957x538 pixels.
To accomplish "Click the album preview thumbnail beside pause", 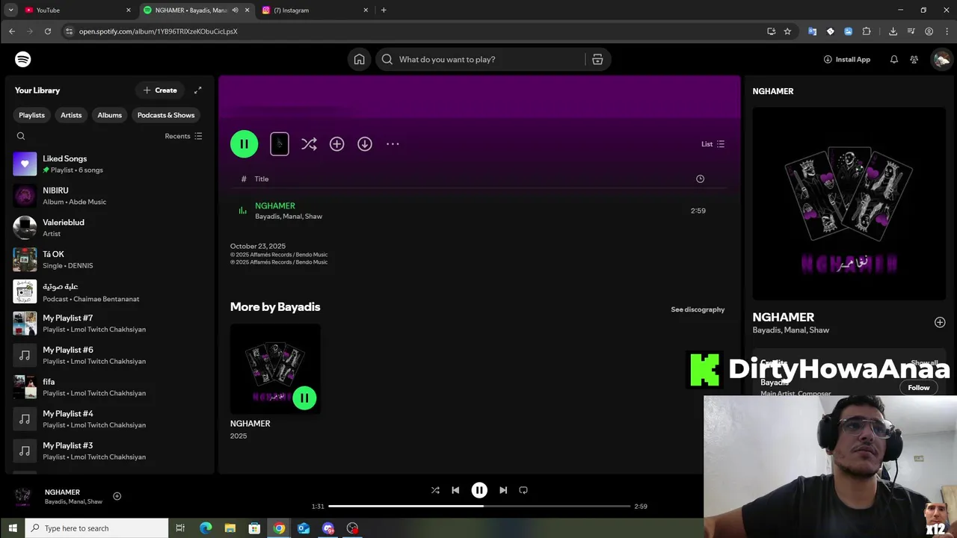I will coord(280,144).
